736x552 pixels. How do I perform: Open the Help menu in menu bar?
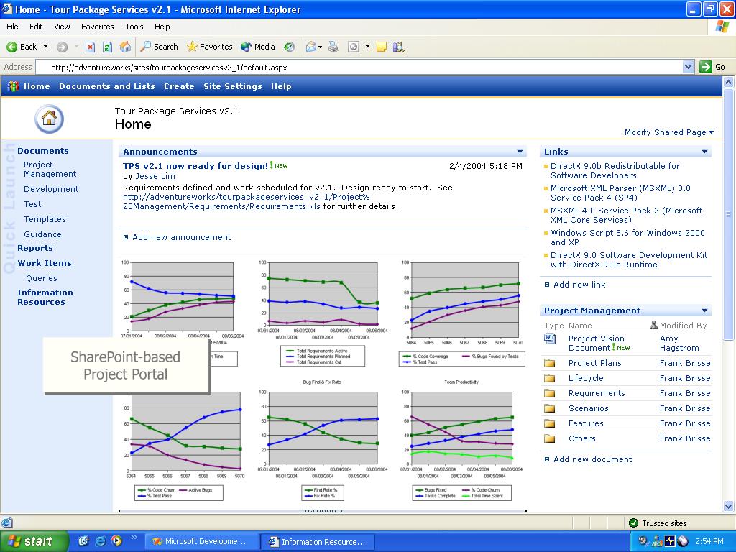[162, 27]
